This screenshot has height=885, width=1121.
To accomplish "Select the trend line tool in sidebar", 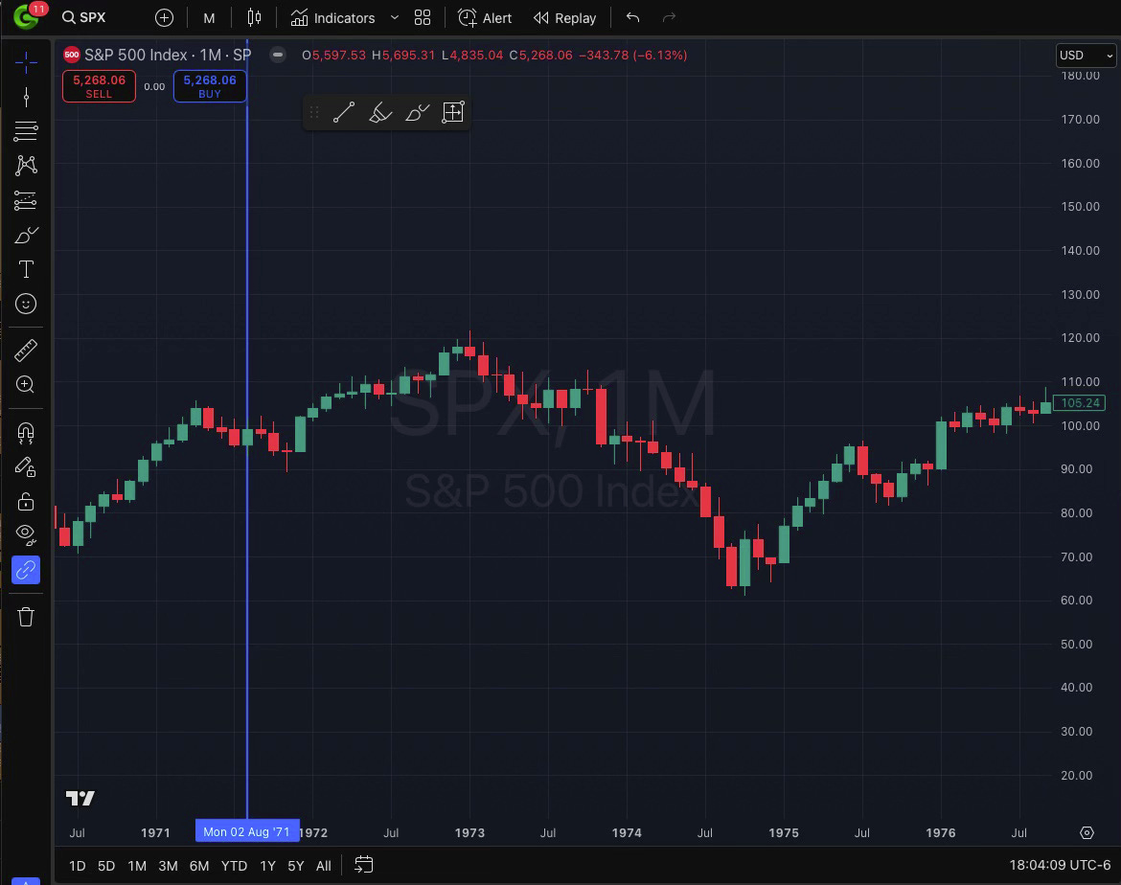I will [26, 97].
